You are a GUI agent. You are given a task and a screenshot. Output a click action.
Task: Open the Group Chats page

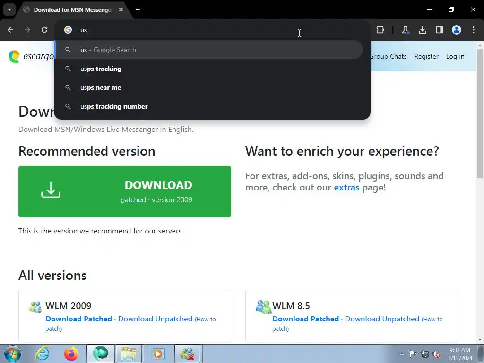coord(388,57)
